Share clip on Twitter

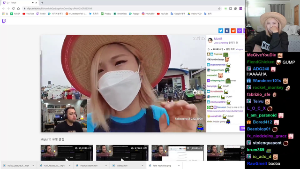pos(221,31)
